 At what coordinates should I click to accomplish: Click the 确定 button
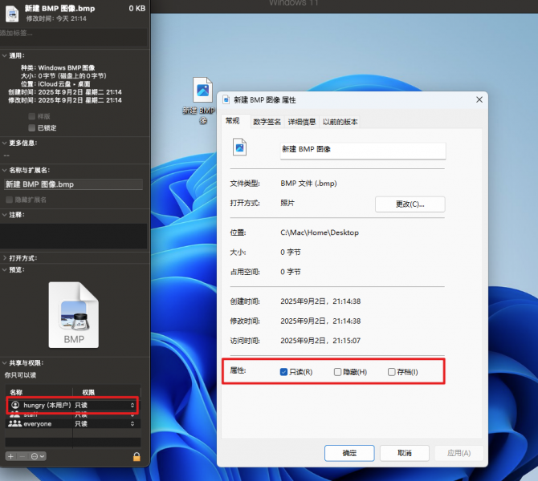pos(349,453)
